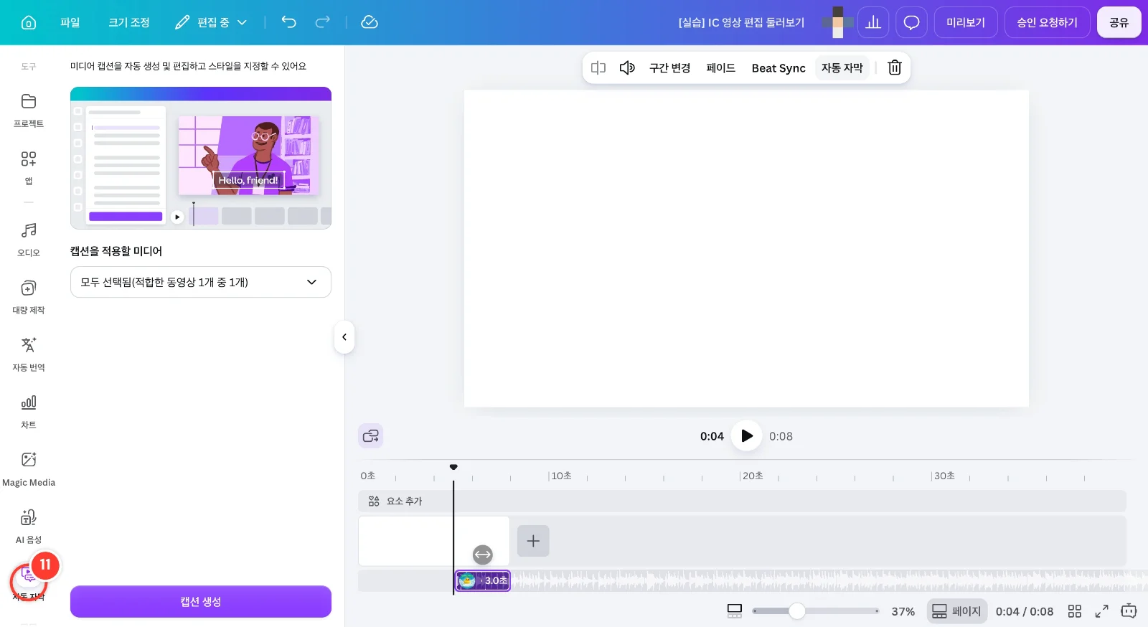Open the 공유 share button
The height and width of the screenshot is (627, 1148).
(1119, 22)
